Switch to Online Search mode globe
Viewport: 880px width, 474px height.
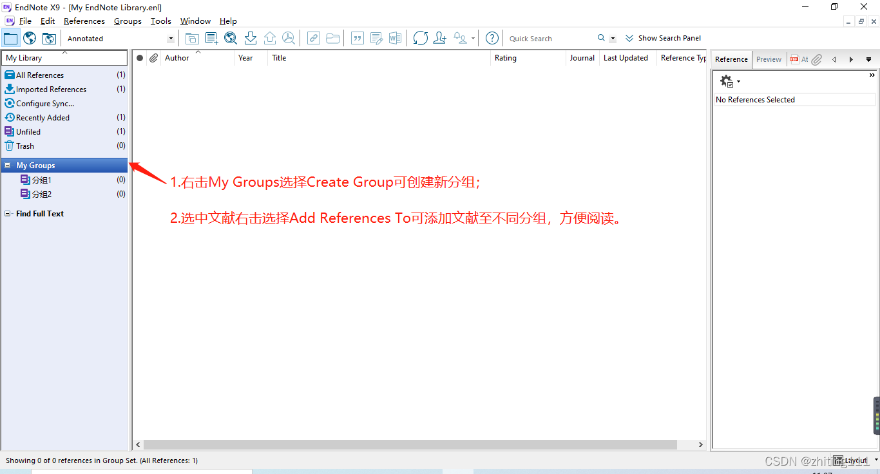pyautogui.click(x=30, y=38)
